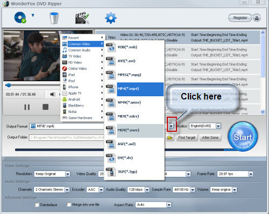Viewport: 269px width, 214px height.
Task: Select row with Output THE_BUCKET_LIST_Title2.mp4
Action: coord(213,52)
